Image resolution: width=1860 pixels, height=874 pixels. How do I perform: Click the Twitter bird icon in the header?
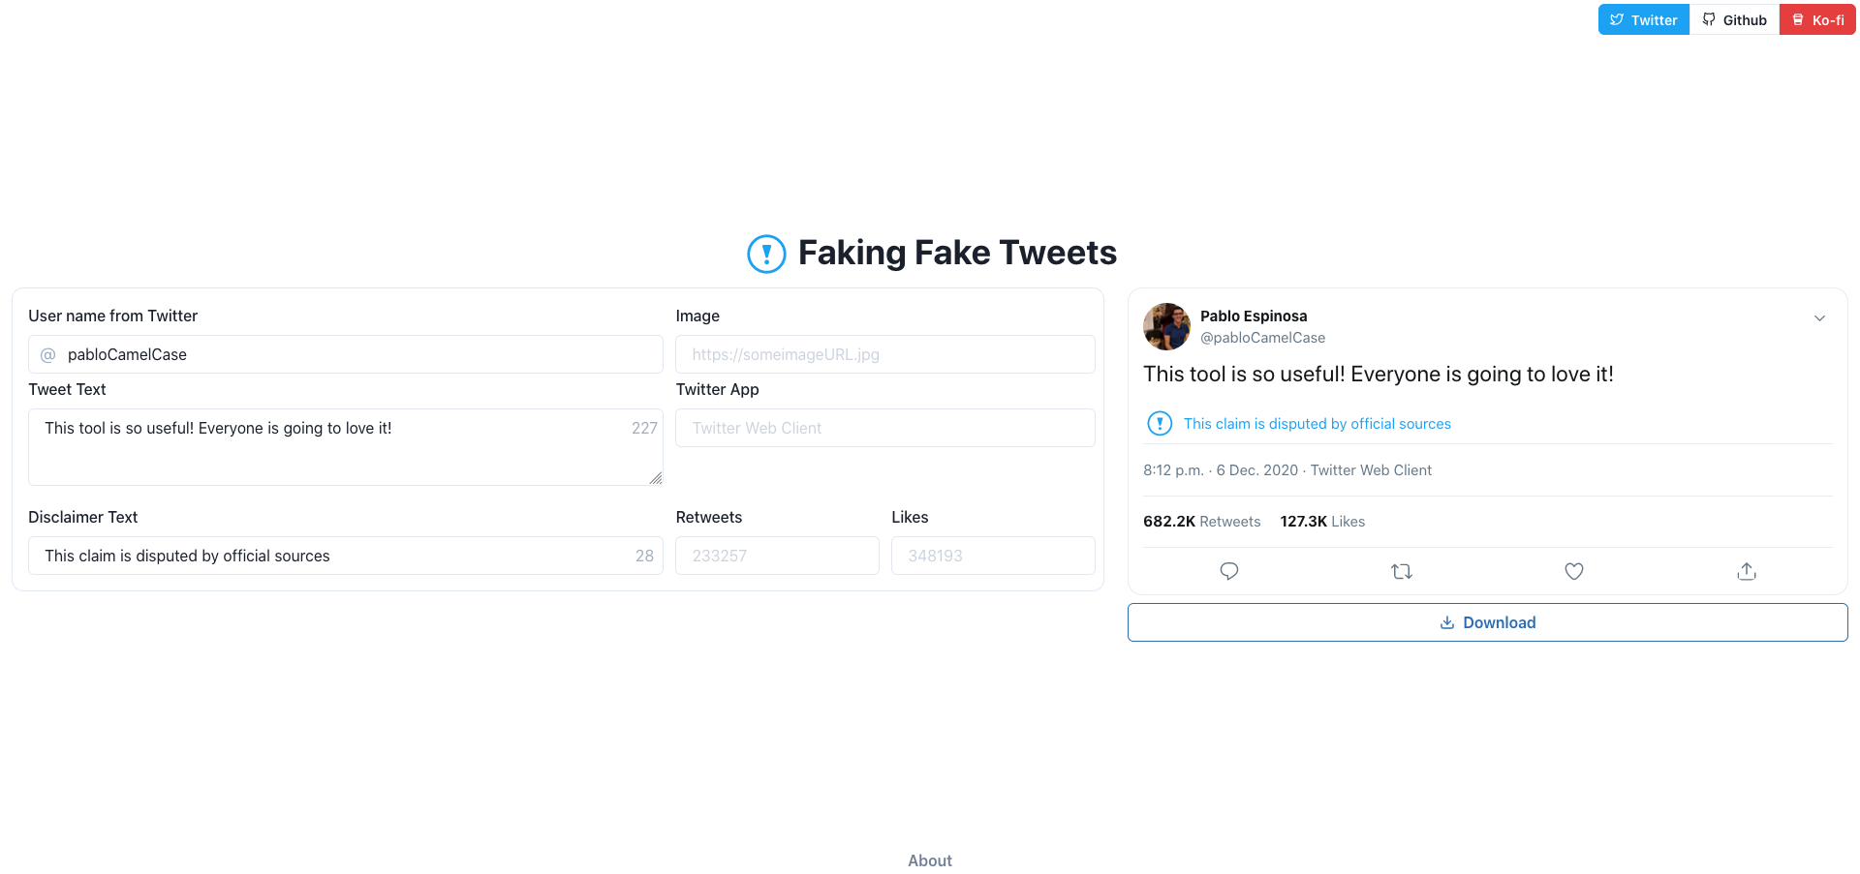tap(1615, 19)
